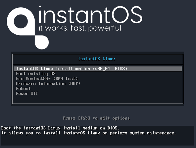This screenshot has width=196, height=148.
Task: Select the Reboot option
Action: point(23,88)
